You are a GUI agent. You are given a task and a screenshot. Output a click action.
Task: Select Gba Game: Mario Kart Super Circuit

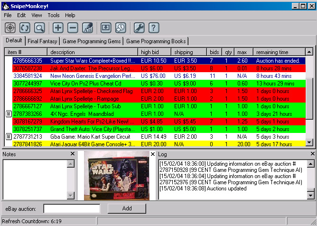[x=159, y=137]
